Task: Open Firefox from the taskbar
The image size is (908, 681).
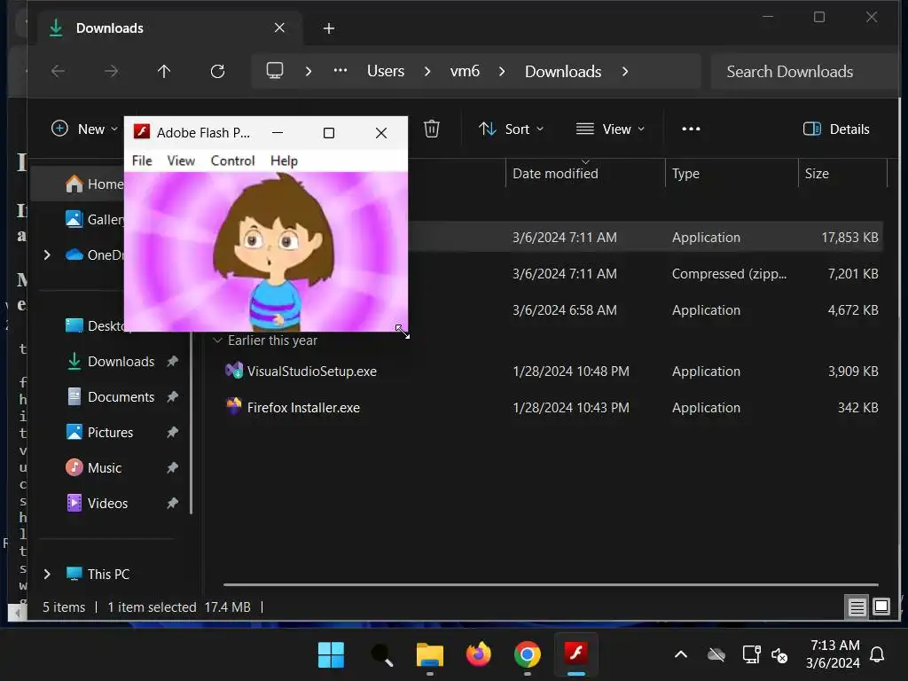Action: coord(478,655)
